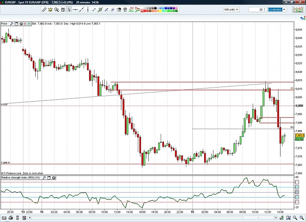Click the RSI panel window icon
306x222 pixels.
[49, 178]
